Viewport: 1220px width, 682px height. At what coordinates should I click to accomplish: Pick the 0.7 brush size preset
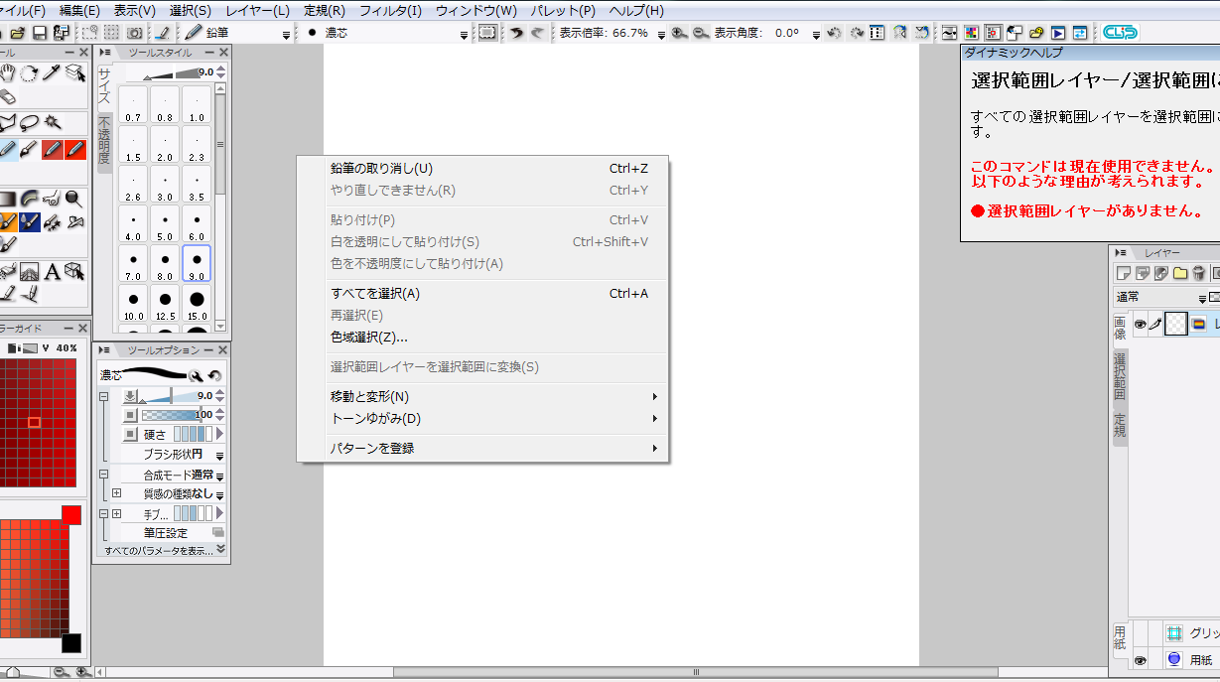[134, 104]
